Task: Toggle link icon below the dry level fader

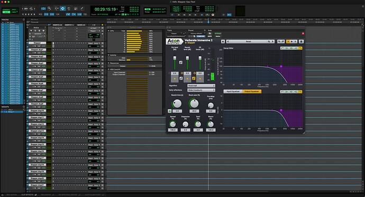Action: pos(181,78)
